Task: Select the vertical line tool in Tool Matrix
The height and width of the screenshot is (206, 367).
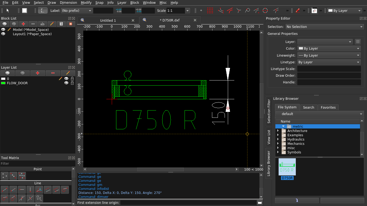Action: [30, 190]
